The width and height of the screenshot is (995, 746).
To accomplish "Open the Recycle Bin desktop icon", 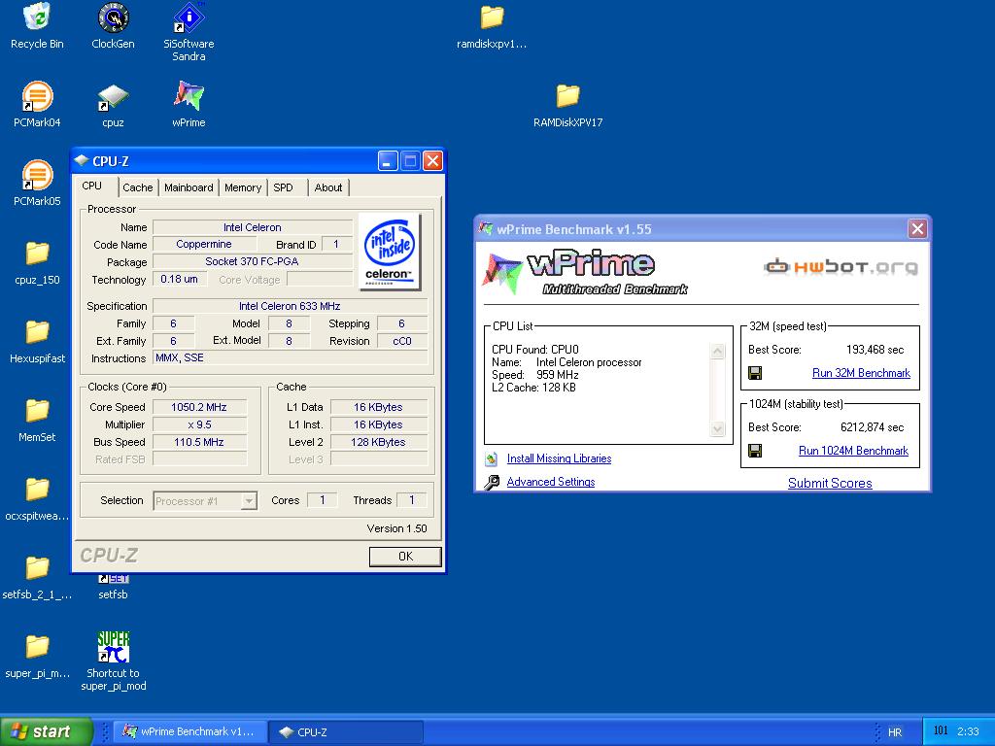I will [38, 26].
